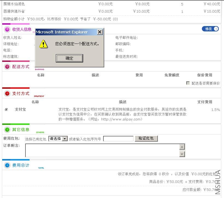Viewport: 224px width, 198px height.
Task: Click the order note scrollbar up arrow
Action: (x=182, y=147)
